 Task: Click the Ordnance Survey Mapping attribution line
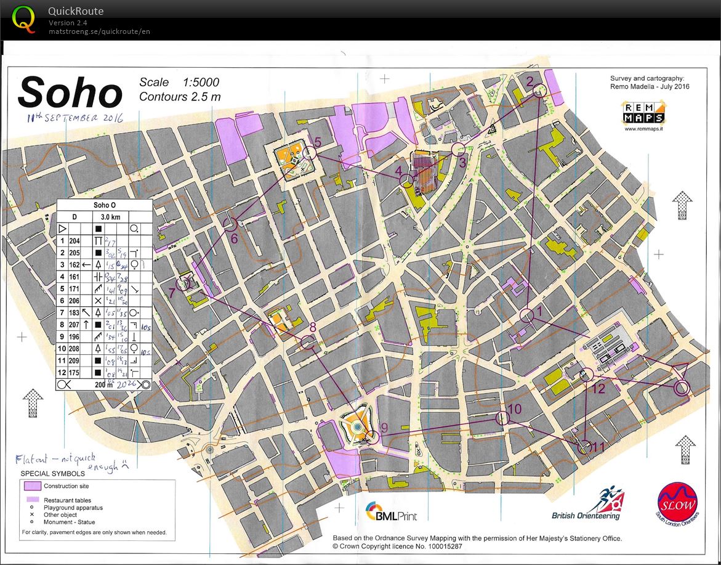[x=477, y=538]
